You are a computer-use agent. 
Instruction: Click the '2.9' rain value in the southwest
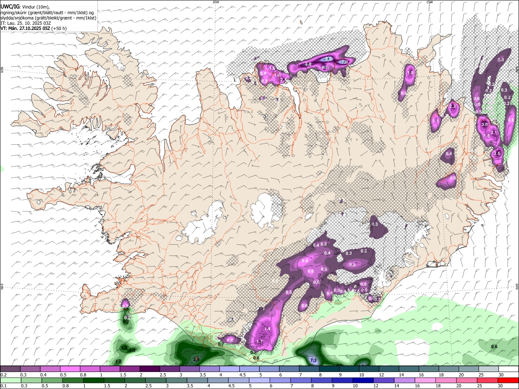click(x=196, y=359)
